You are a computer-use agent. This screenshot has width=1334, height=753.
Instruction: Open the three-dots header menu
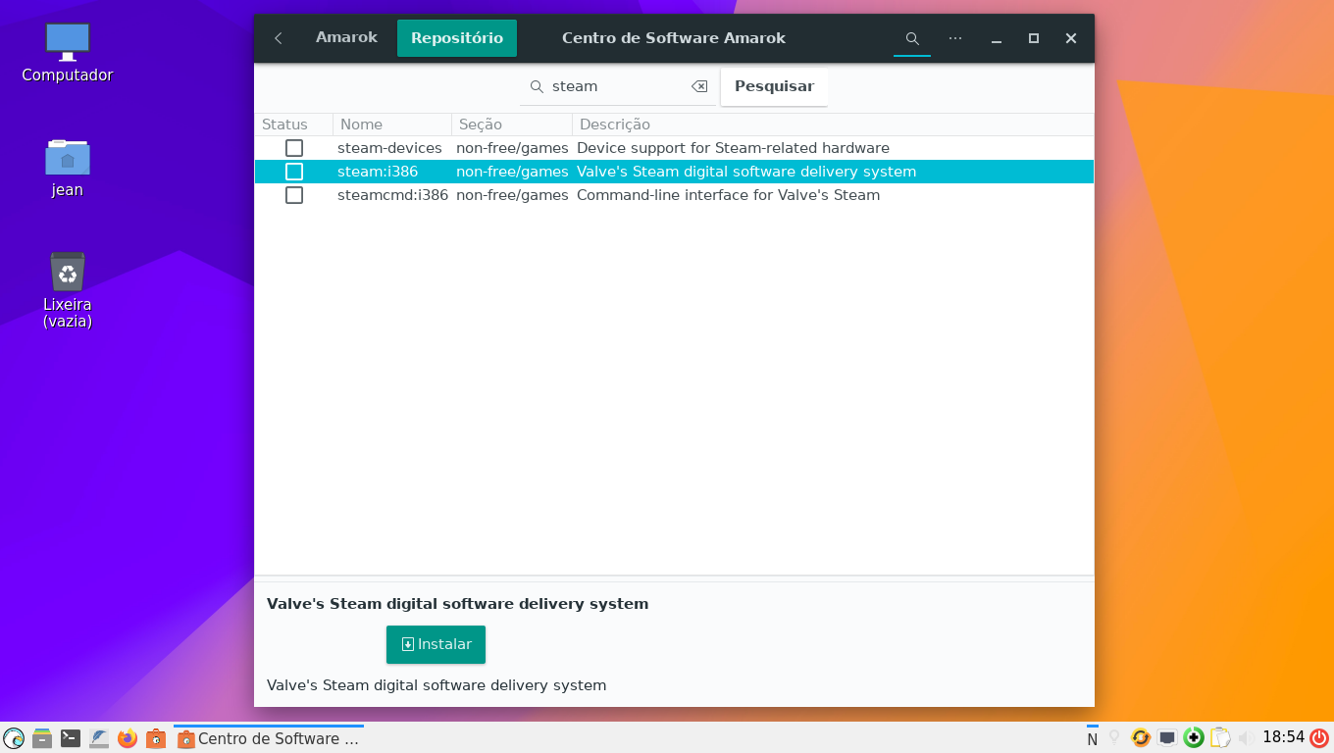tap(955, 38)
